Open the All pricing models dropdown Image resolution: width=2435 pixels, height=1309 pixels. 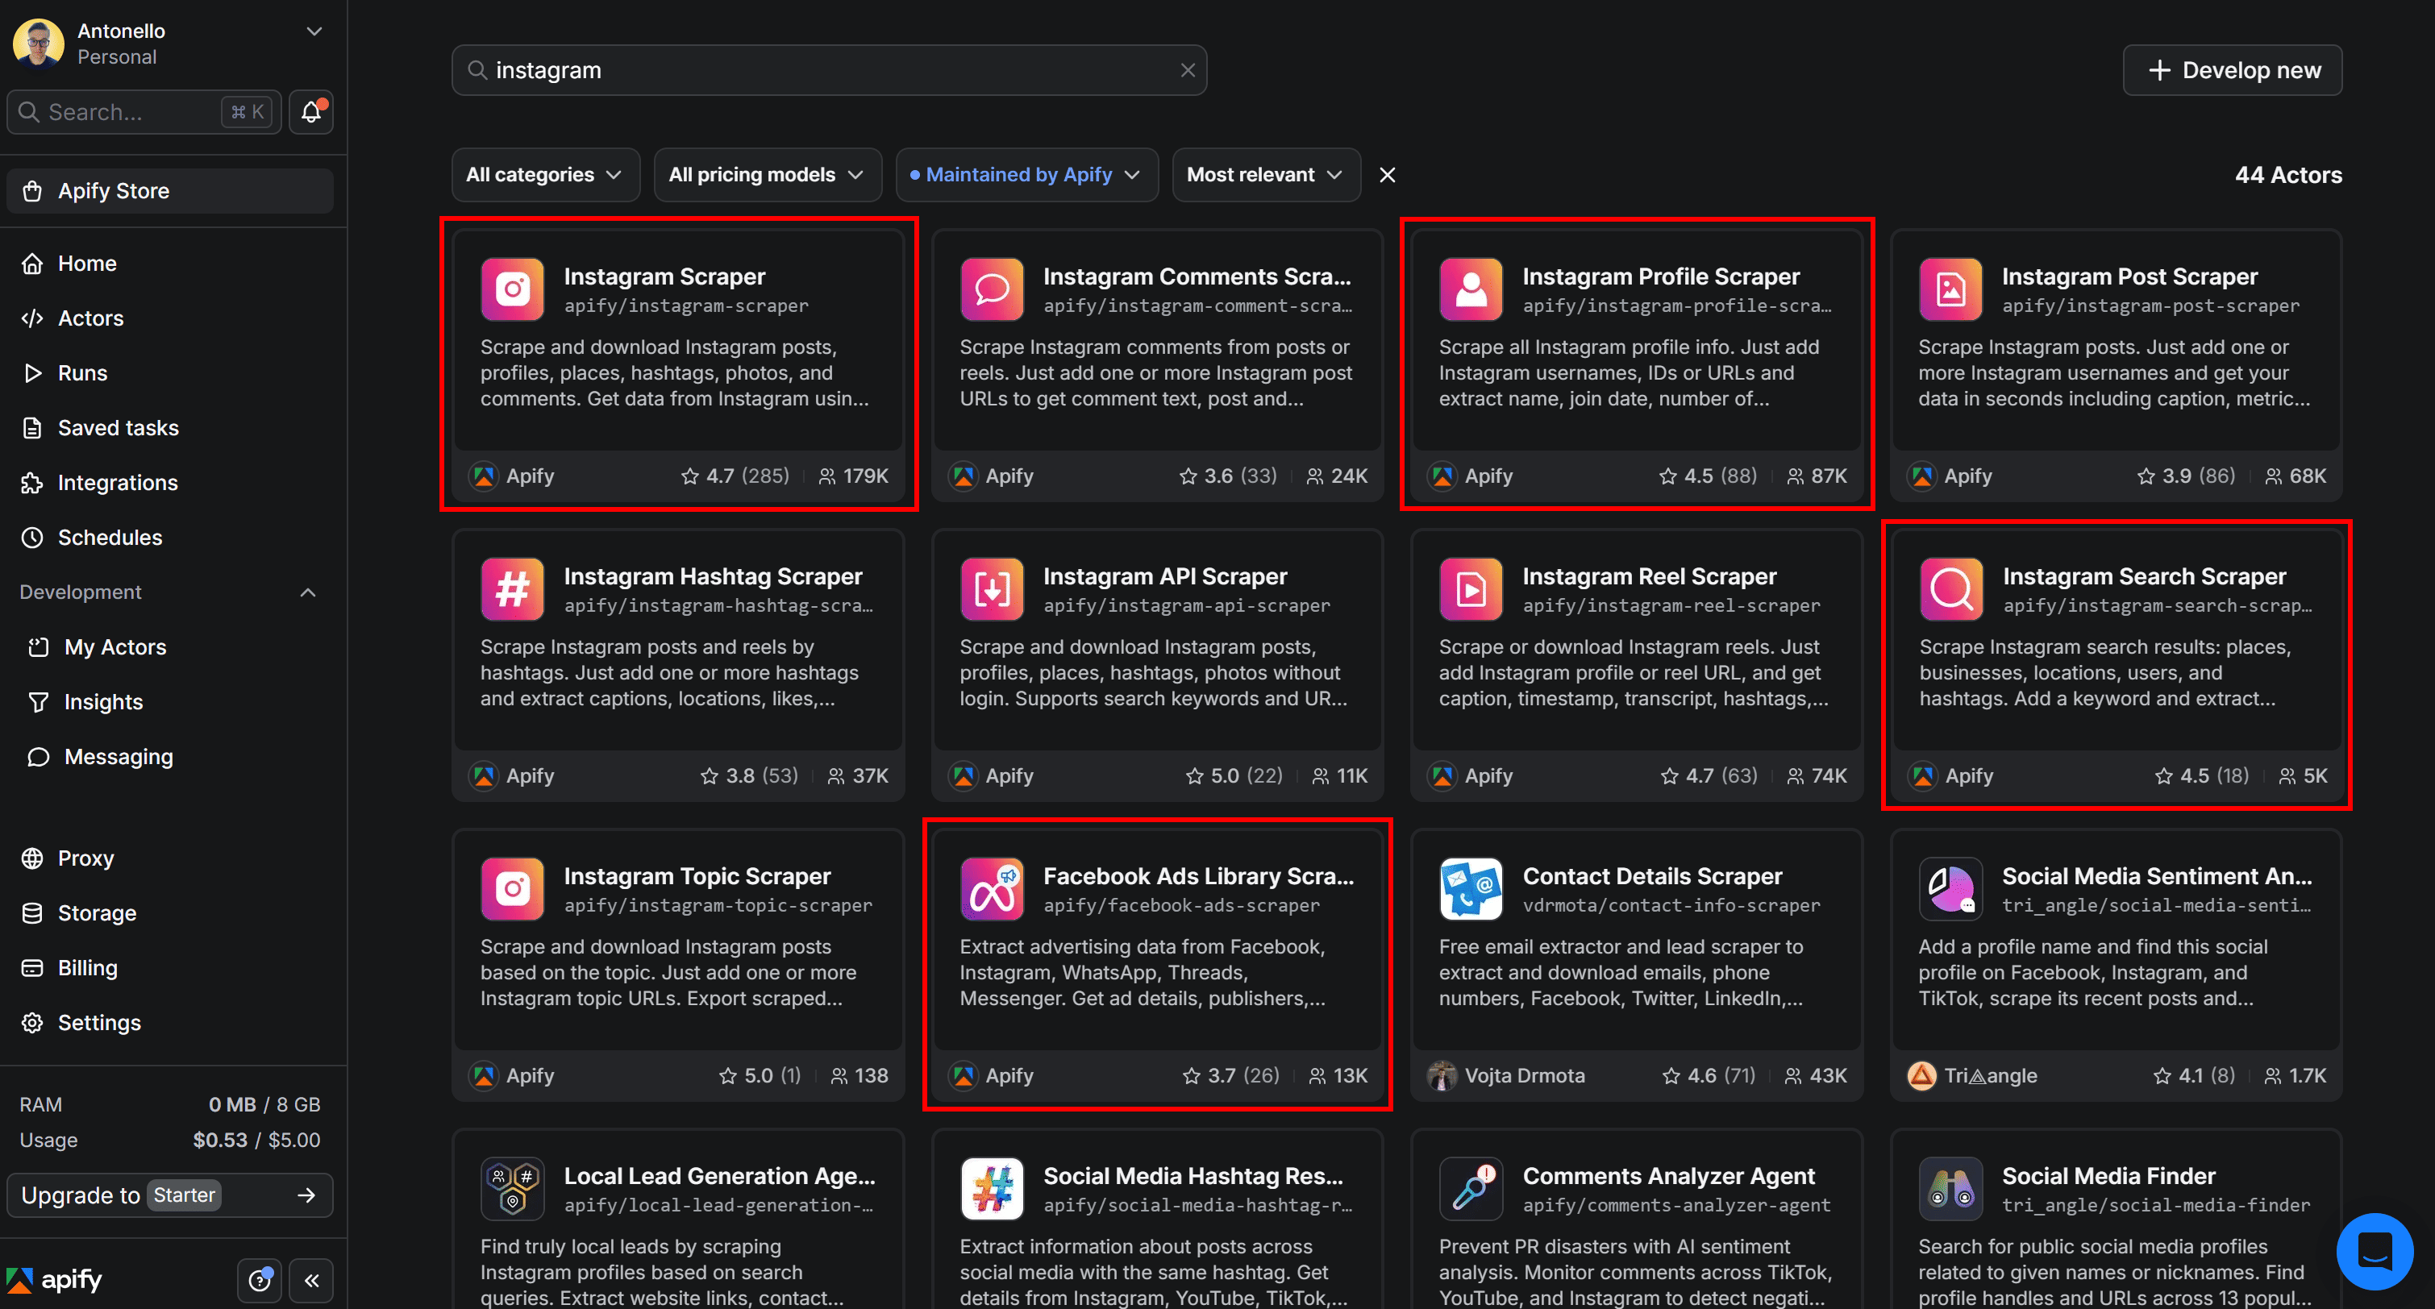coord(767,175)
